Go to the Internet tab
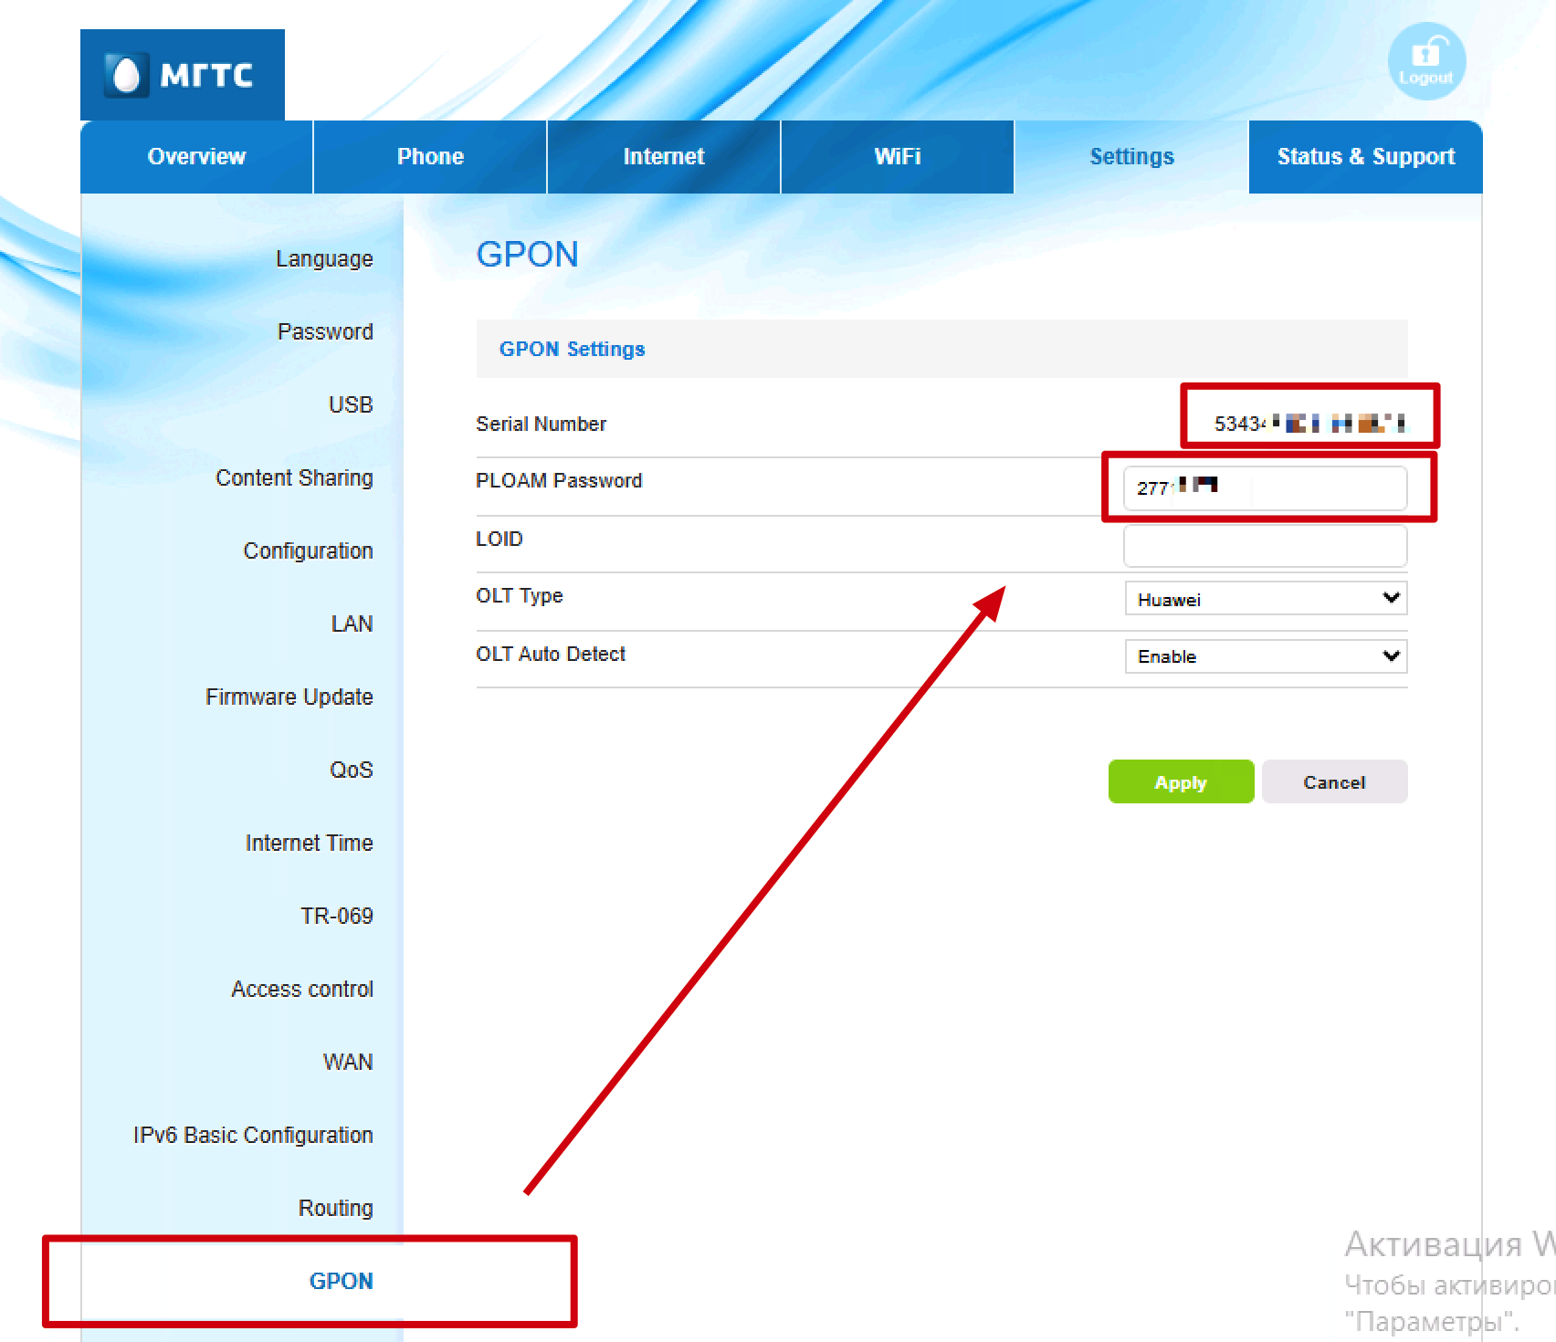This screenshot has height=1342, width=1556. [664, 157]
